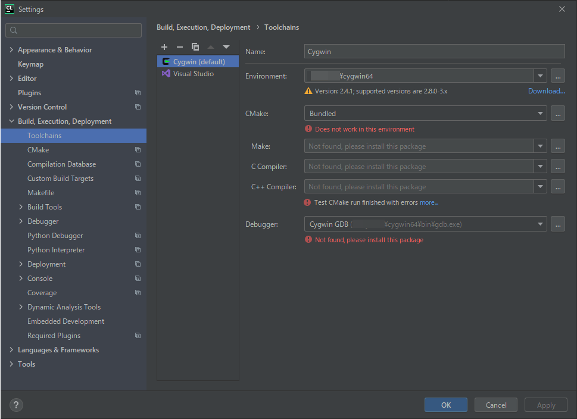
Task: Open CMake settings page
Action: (x=38, y=150)
